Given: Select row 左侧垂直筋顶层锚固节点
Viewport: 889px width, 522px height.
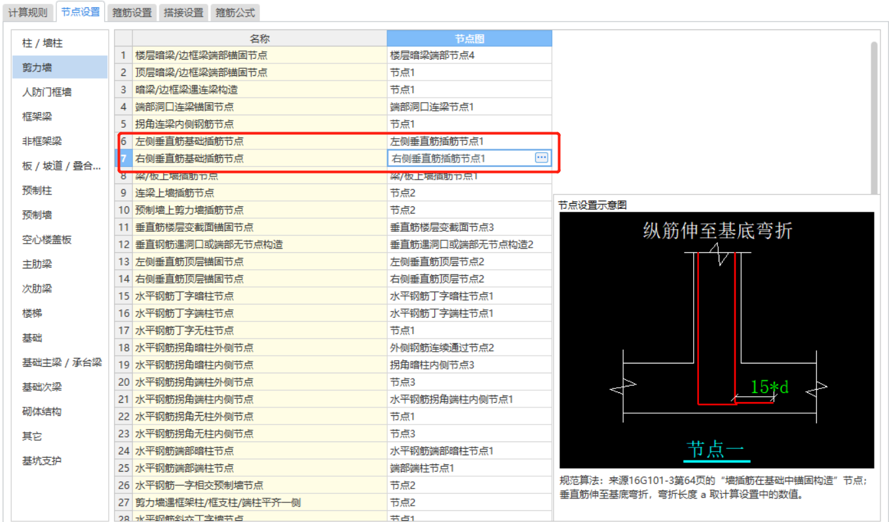Looking at the screenshot, I should coord(259,261).
